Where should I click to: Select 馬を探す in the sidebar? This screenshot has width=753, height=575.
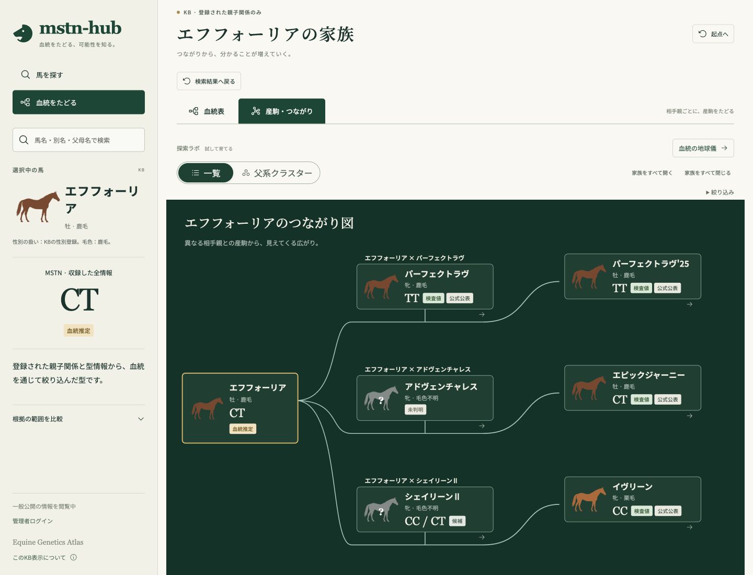point(78,75)
